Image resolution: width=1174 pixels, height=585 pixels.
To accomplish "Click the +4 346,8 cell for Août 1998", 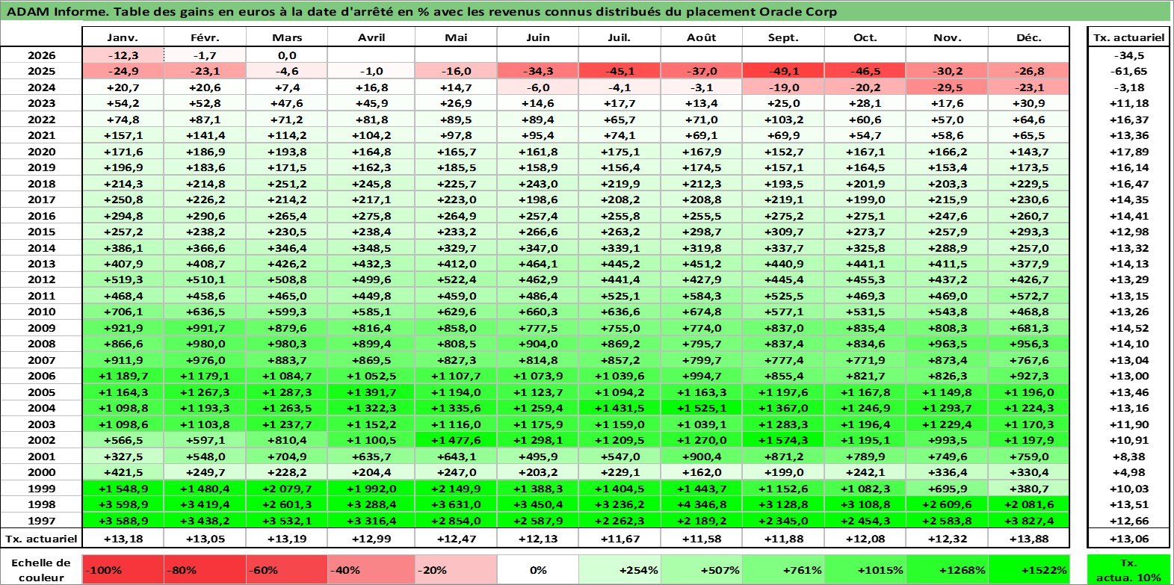I will (x=701, y=504).
